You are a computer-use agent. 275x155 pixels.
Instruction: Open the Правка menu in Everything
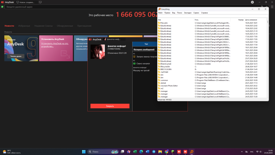click(x=167, y=13)
